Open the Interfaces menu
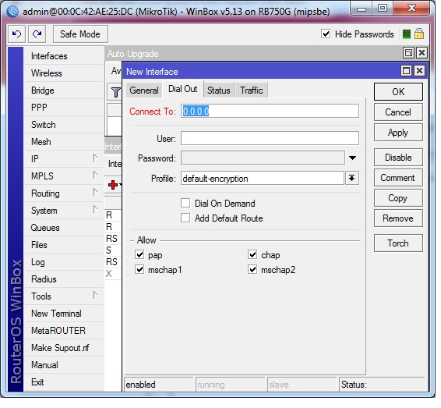Screen dimensions: 441x408 tap(64, 56)
